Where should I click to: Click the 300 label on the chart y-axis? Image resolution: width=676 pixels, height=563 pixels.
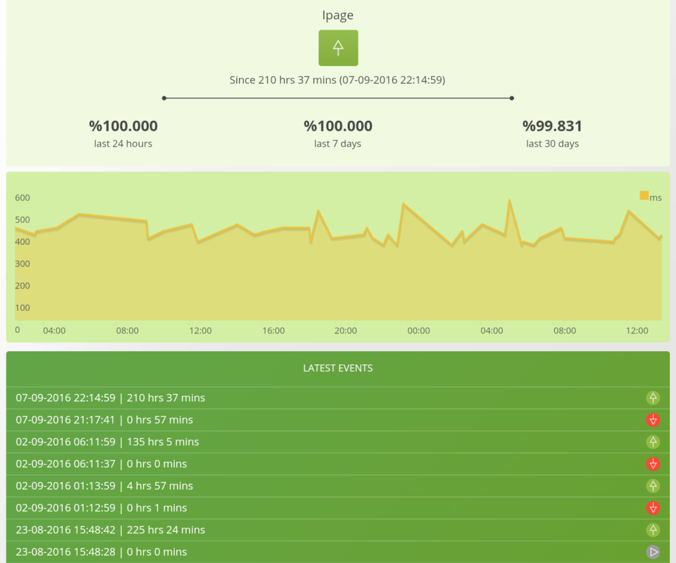22,264
